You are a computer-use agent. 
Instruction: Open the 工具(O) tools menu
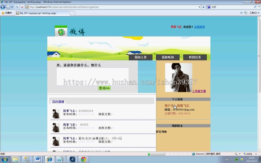click(254, 13)
